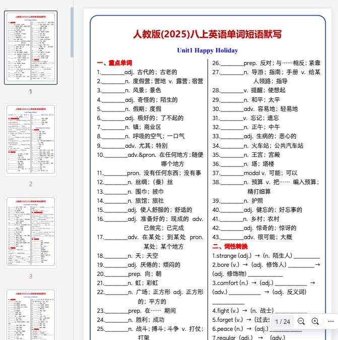Select page 2 thumbnail

click(x=31, y=140)
